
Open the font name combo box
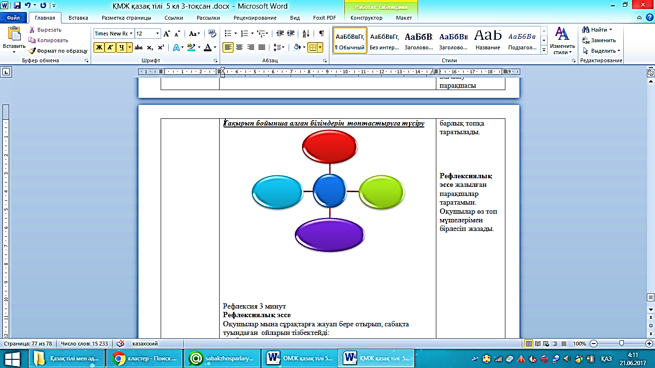(x=114, y=34)
